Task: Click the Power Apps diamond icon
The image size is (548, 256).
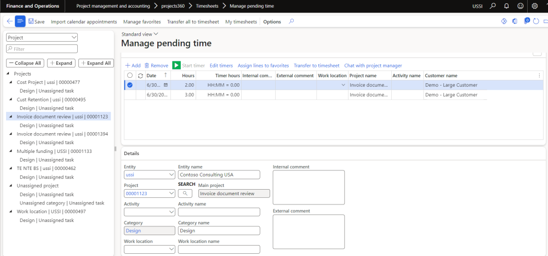Action: (x=504, y=21)
